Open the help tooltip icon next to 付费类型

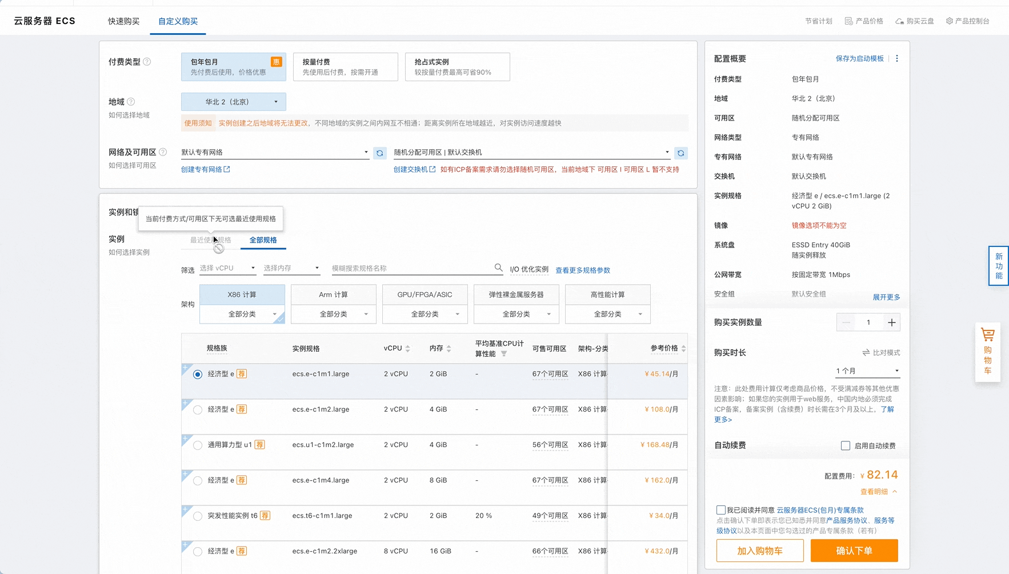[147, 62]
